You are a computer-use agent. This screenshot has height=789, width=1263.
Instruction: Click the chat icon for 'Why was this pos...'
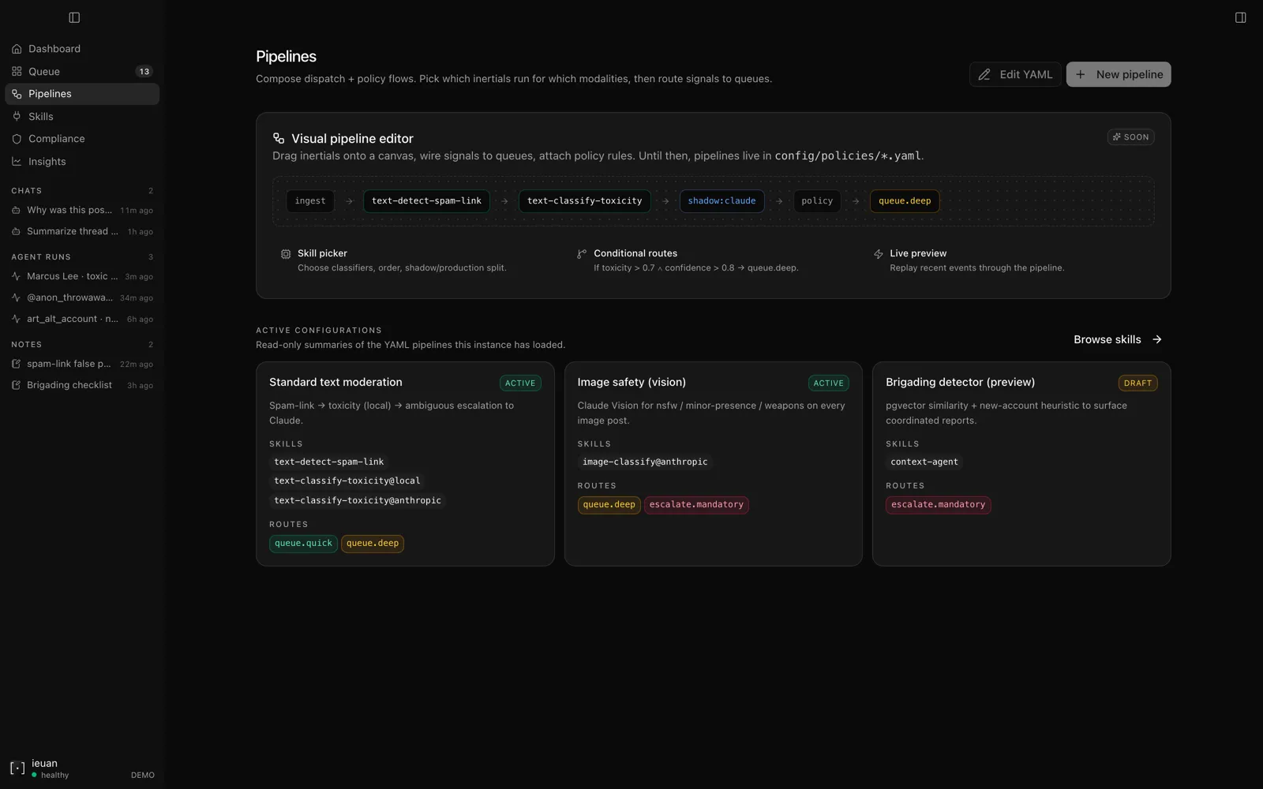16,210
